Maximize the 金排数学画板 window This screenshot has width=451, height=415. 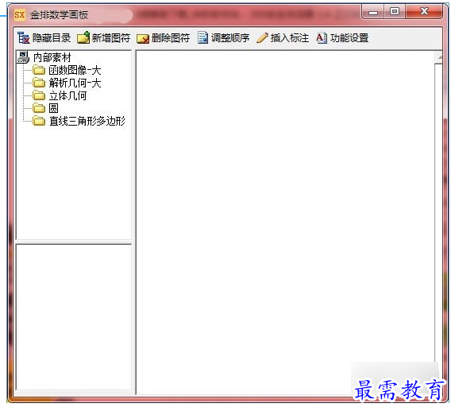tap(395, 12)
